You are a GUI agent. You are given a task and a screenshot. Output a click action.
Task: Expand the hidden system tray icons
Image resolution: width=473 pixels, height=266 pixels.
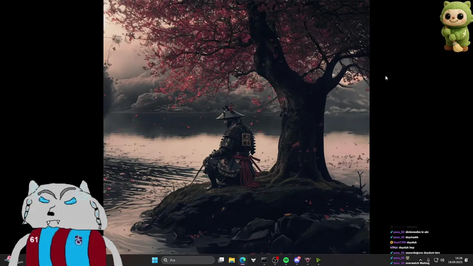coord(420,260)
